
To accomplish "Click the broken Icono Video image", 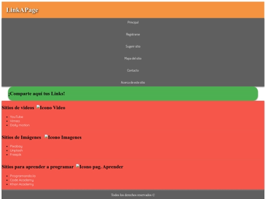I will pos(51,108).
